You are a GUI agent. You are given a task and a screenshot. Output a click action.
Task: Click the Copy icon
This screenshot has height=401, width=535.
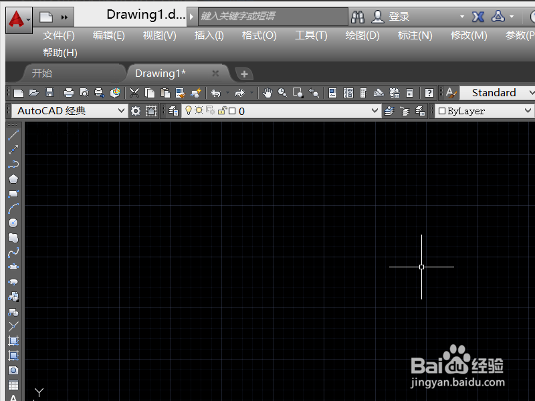tap(150, 93)
